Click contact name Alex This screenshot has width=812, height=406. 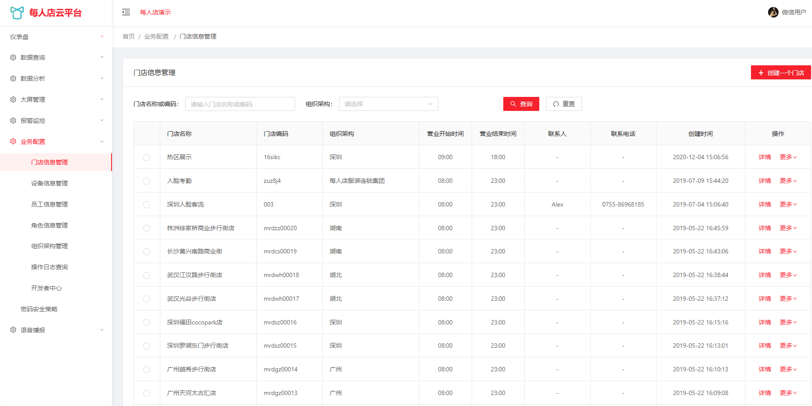(557, 204)
